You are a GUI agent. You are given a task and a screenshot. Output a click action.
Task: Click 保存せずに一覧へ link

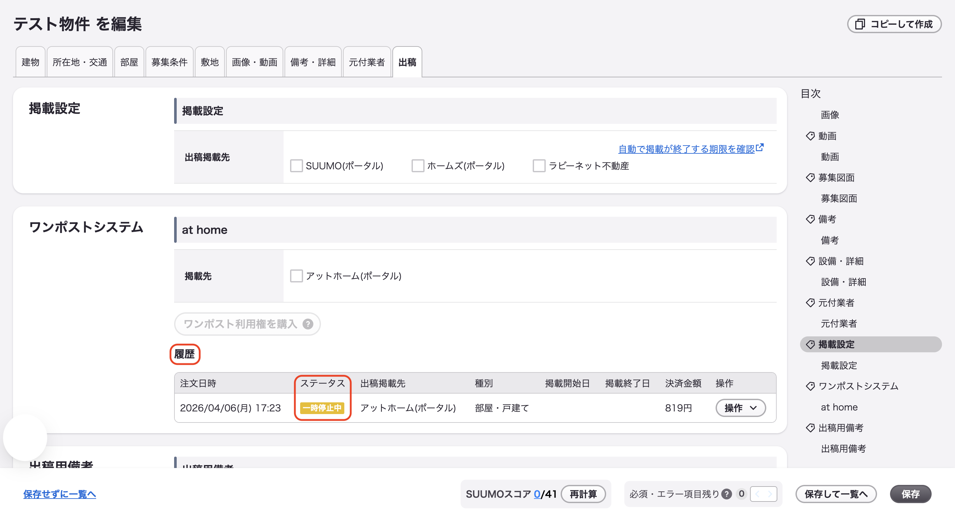point(60,494)
